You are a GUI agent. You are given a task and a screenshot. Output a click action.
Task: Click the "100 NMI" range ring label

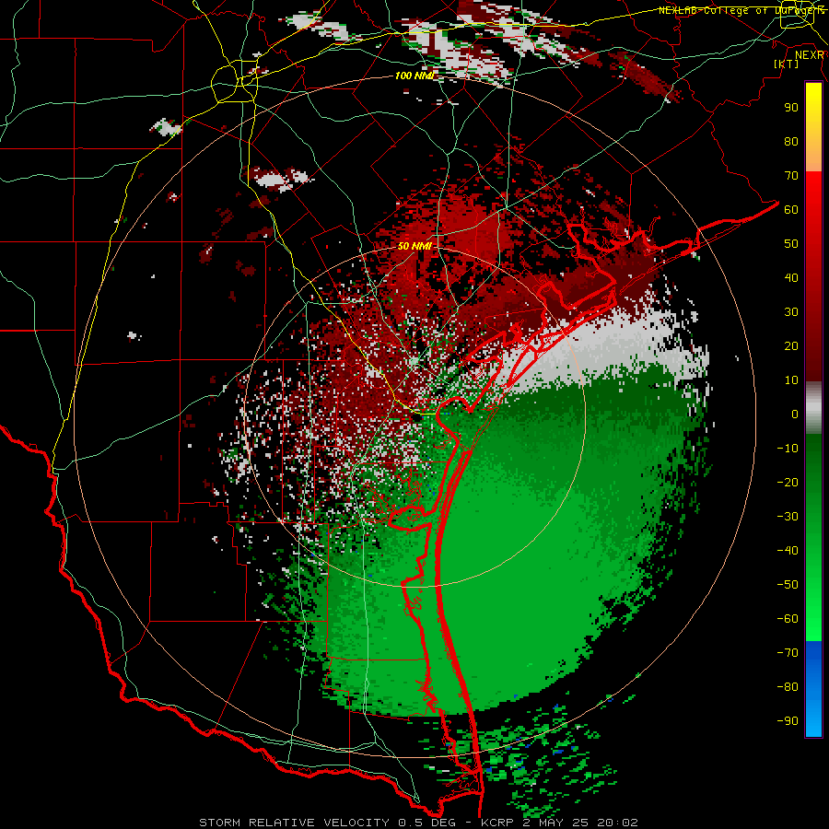[414, 76]
